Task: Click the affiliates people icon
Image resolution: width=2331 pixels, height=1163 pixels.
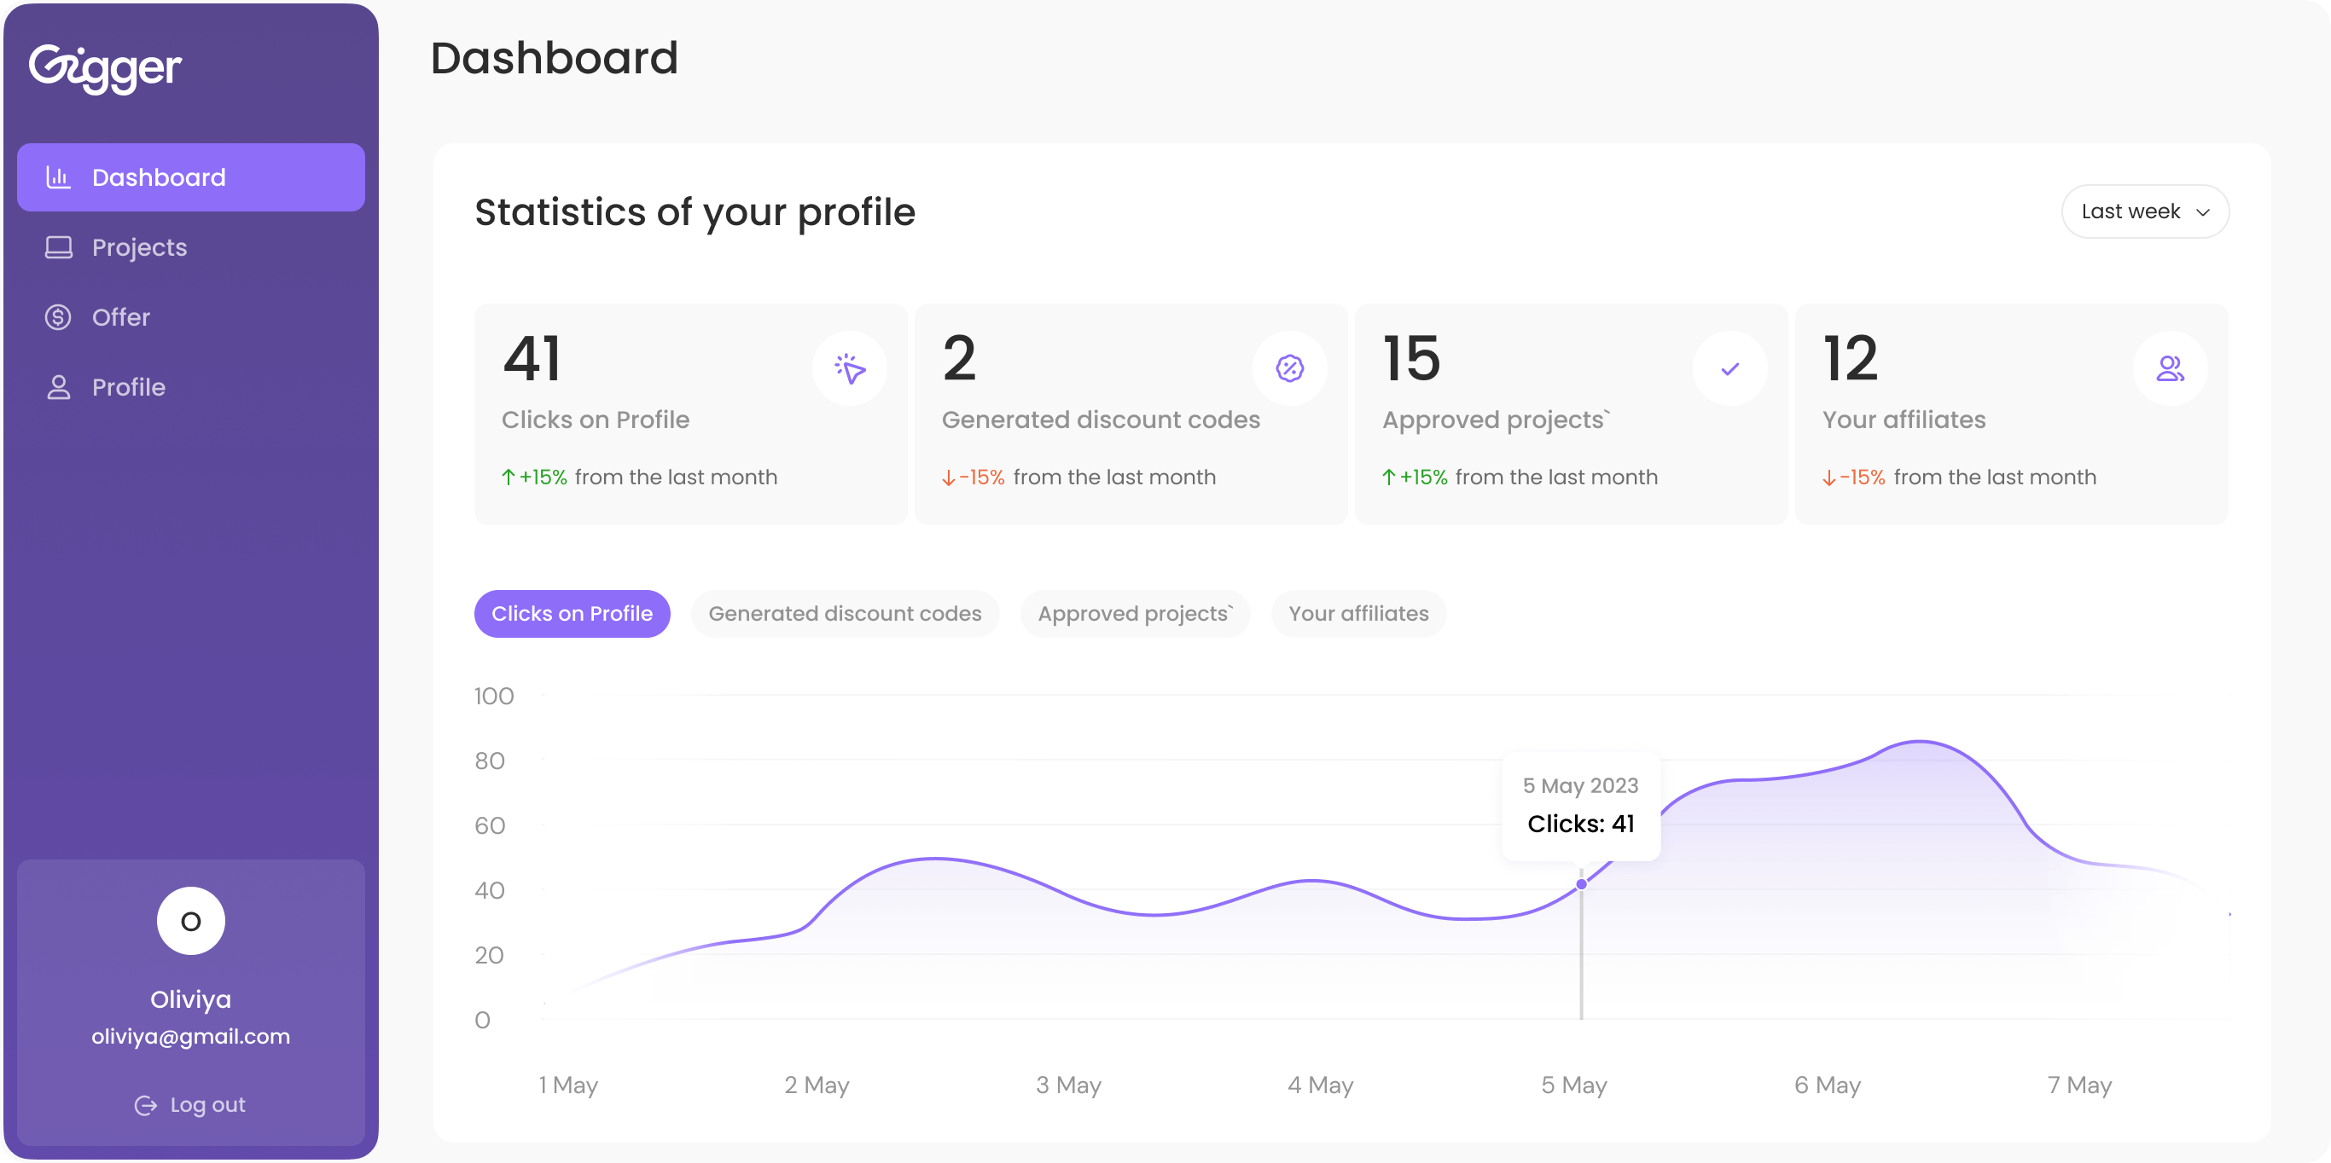Action: pyautogui.click(x=2170, y=368)
